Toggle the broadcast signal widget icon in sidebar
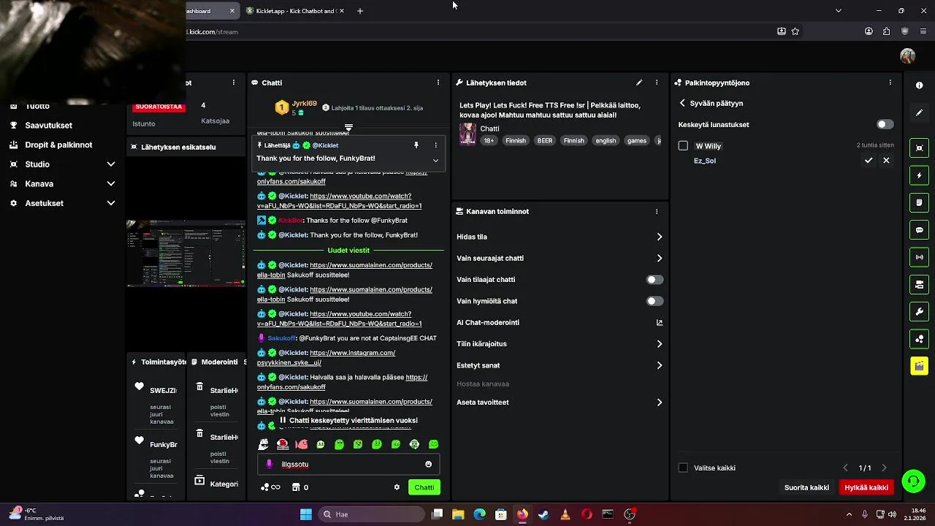 click(x=919, y=257)
